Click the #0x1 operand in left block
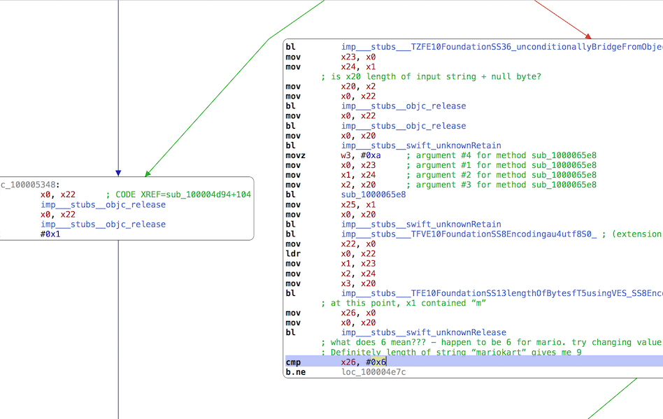The width and height of the screenshot is (663, 419). pos(52,234)
